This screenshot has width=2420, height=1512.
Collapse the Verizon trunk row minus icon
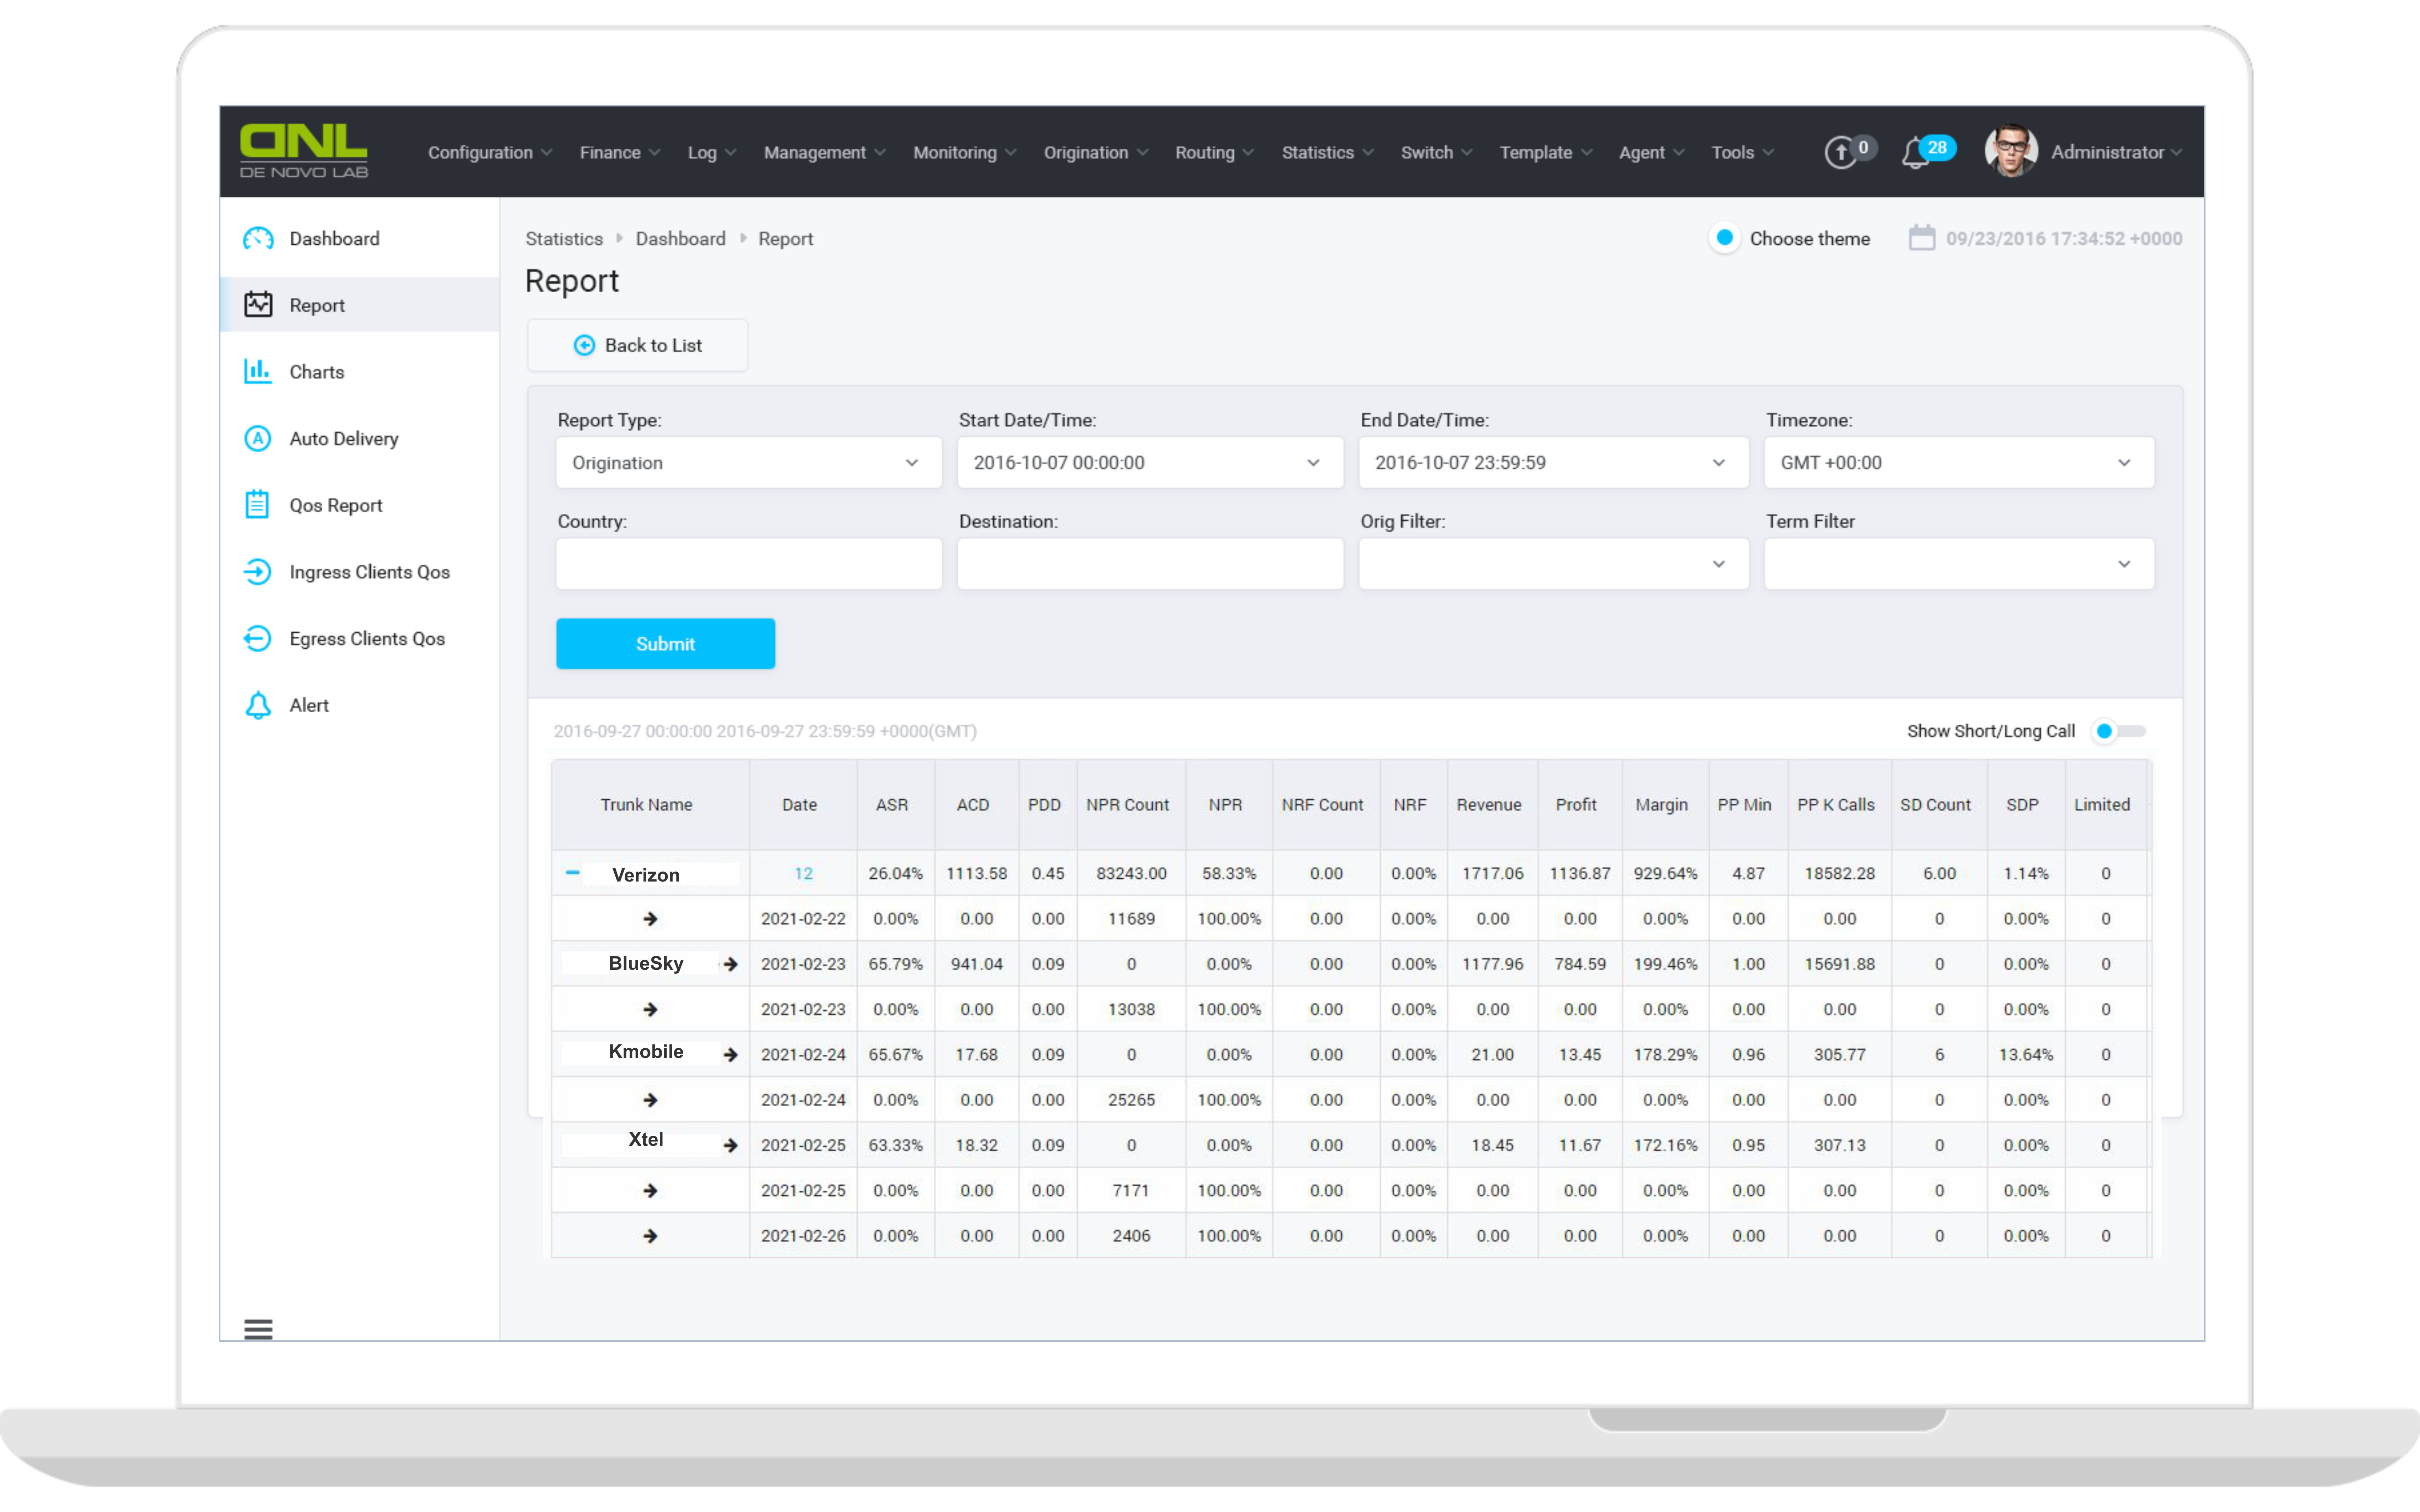pyautogui.click(x=572, y=873)
